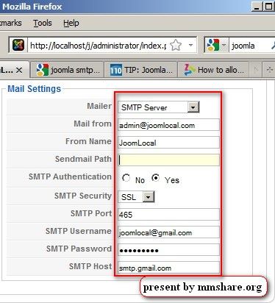
Task: Click the Joomla site favicon in address bar
Action: click(18, 46)
